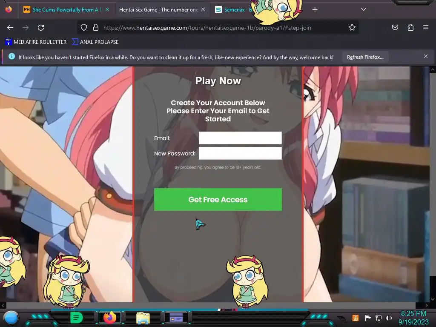This screenshot has height=327, width=436.
Task: Click the Firefox View icon left of the tabs
Action: [9, 9]
